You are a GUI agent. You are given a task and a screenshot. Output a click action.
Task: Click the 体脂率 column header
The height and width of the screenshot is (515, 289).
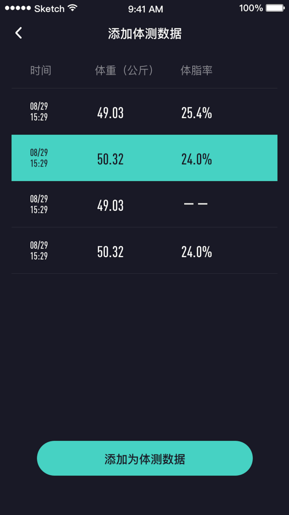click(x=196, y=71)
